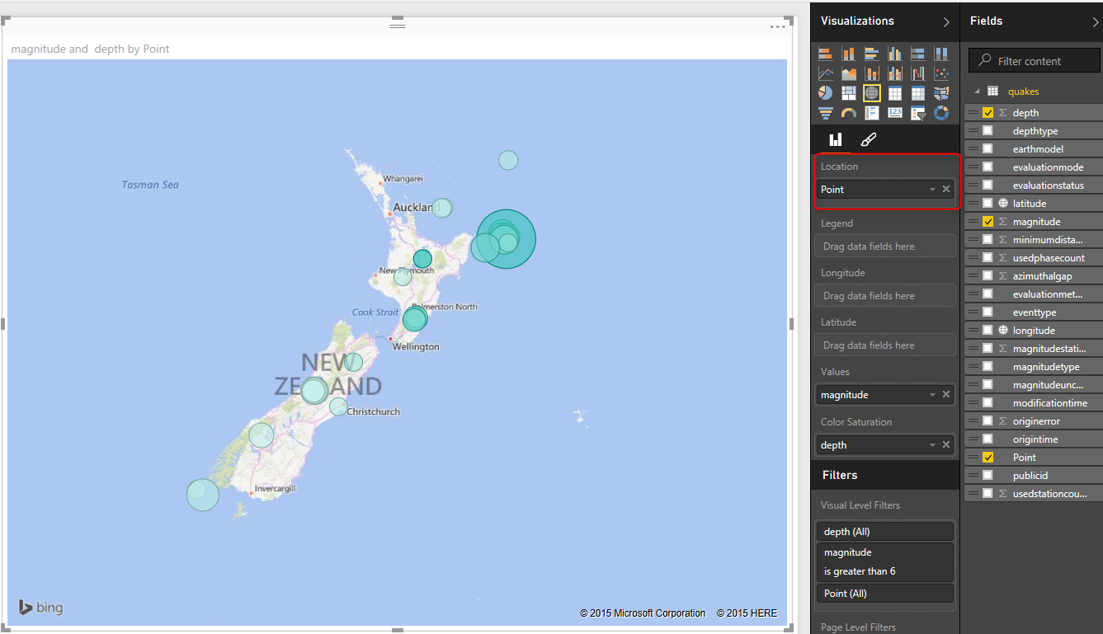
Task: Select the stacked column chart visualization
Action: [x=848, y=54]
